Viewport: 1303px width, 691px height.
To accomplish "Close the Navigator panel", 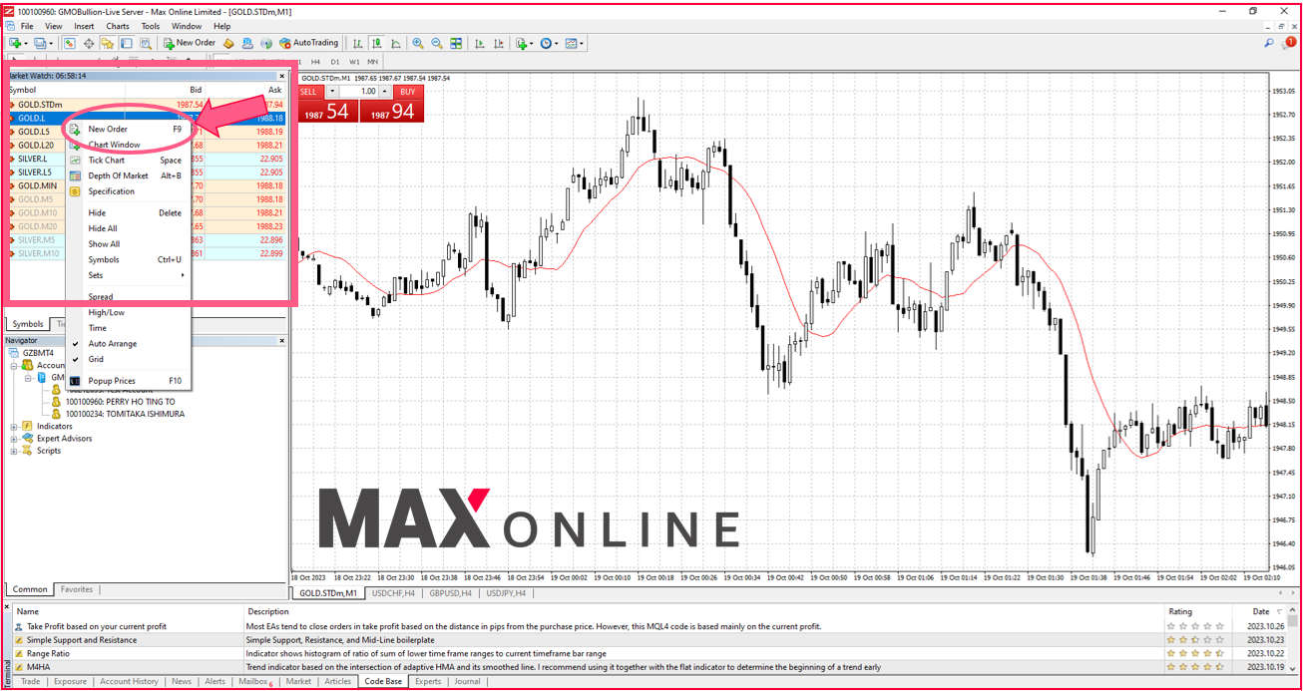I will pos(281,341).
